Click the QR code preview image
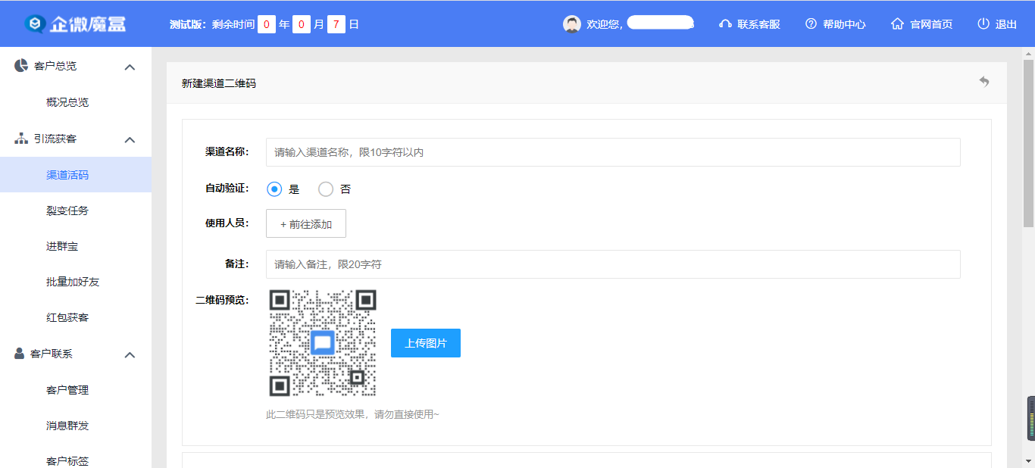This screenshot has width=1035, height=468. tap(323, 343)
